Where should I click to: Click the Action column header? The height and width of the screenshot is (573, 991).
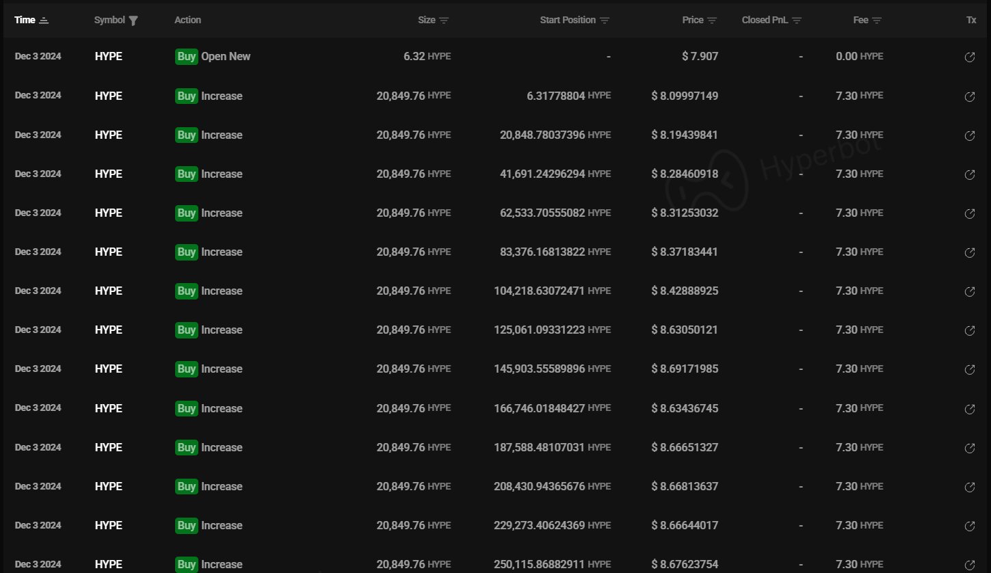(x=187, y=20)
